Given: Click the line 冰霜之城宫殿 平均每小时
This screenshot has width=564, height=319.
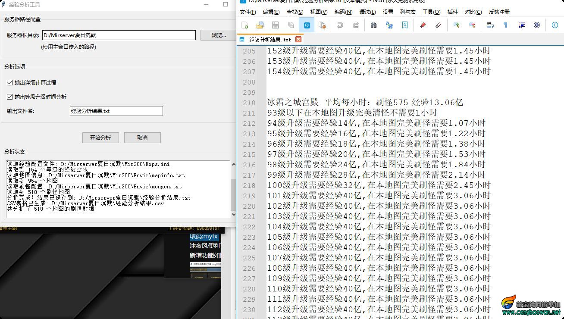Looking at the screenshot, I should click(x=365, y=103).
